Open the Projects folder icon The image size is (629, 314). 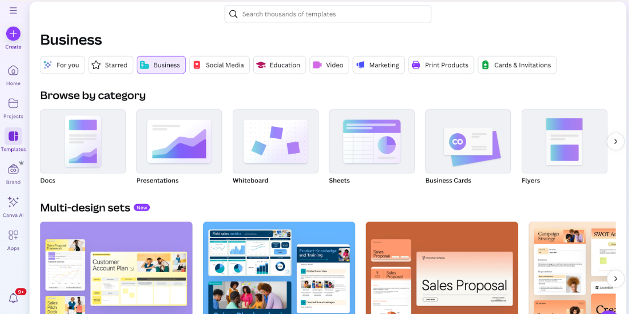(x=13, y=104)
